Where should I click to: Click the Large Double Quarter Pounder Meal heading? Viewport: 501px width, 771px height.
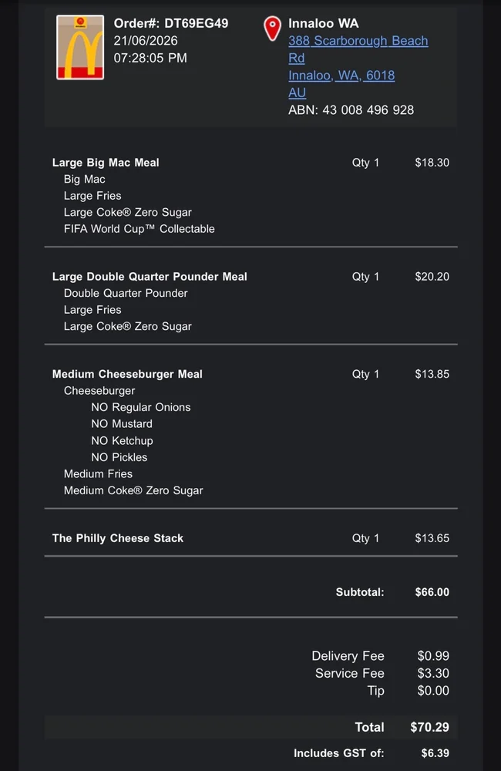click(x=150, y=277)
